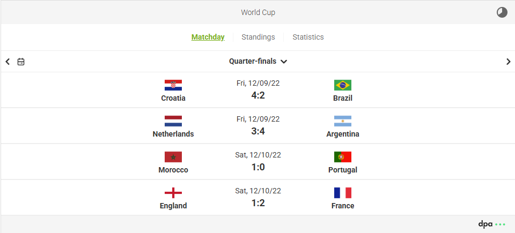Image resolution: width=515 pixels, height=233 pixels.
Task: Open the Croatia vs Brazil 4:2 score
Action: (x=258, y=95)
